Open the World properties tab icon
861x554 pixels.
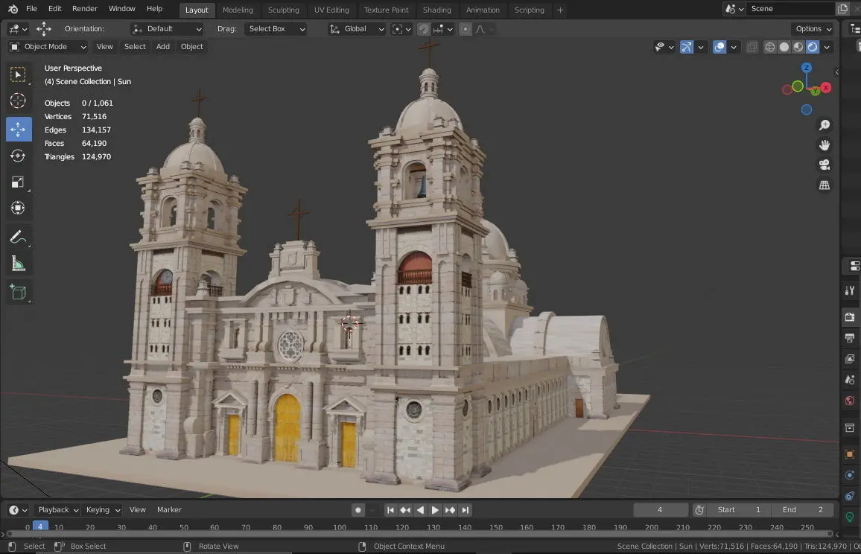(850, 401)
